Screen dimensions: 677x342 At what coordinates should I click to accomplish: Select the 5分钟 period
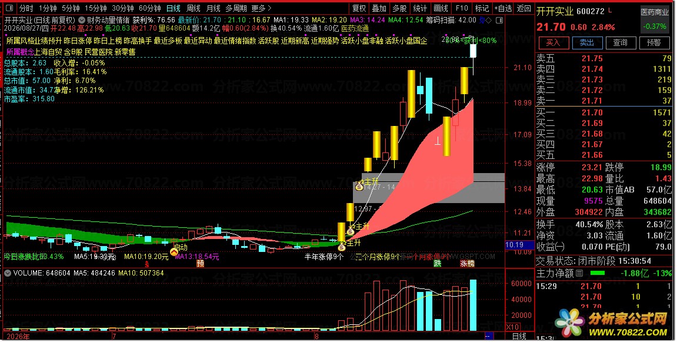pos(71,8)
